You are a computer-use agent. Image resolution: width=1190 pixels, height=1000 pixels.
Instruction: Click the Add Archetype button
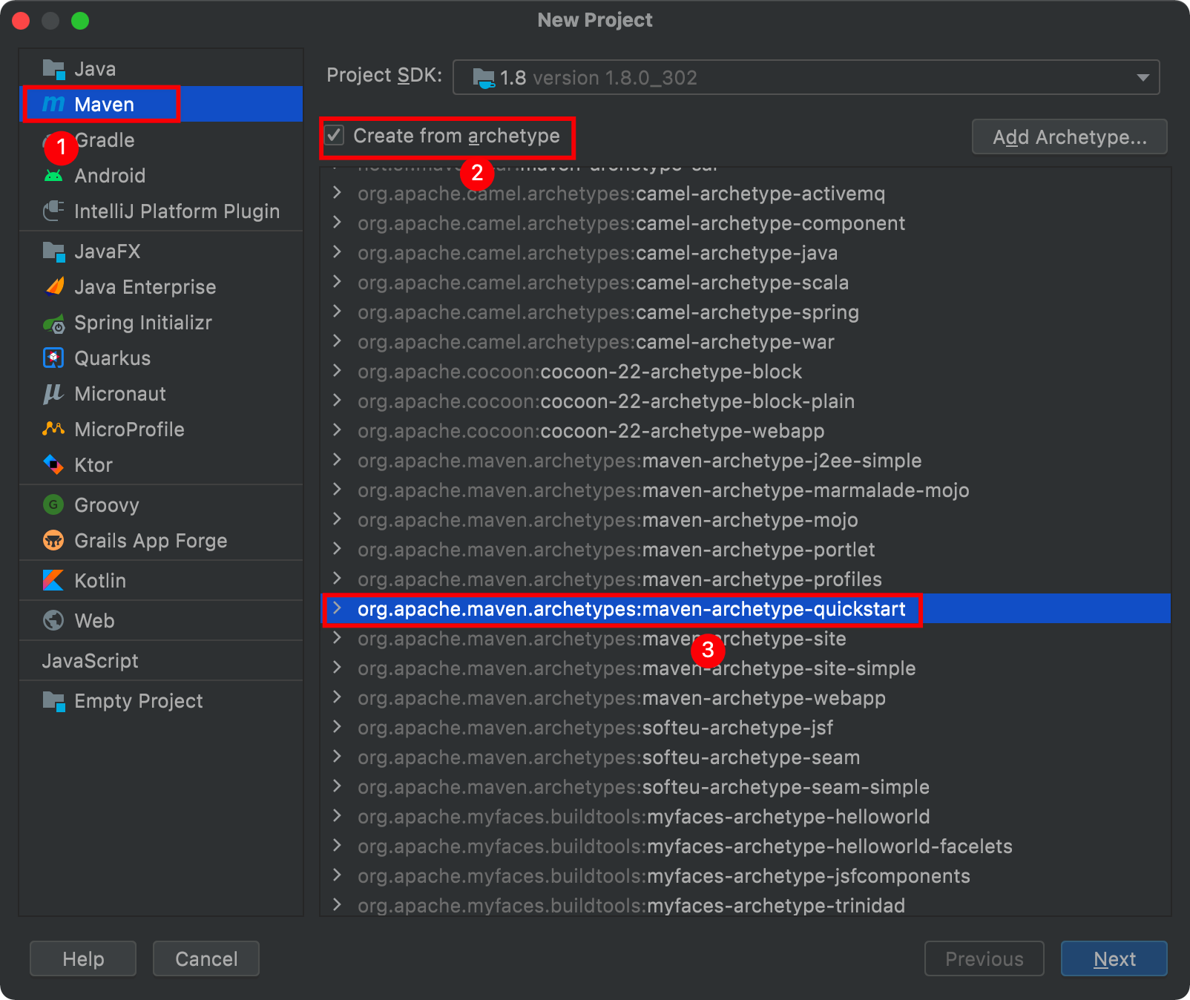[x=1069, y=137]
